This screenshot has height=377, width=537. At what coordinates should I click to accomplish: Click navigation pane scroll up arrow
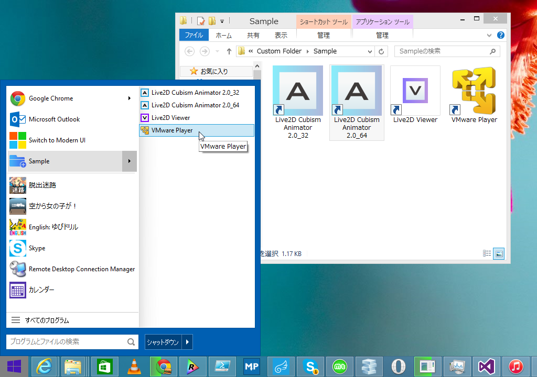click(x=257, y=65)
